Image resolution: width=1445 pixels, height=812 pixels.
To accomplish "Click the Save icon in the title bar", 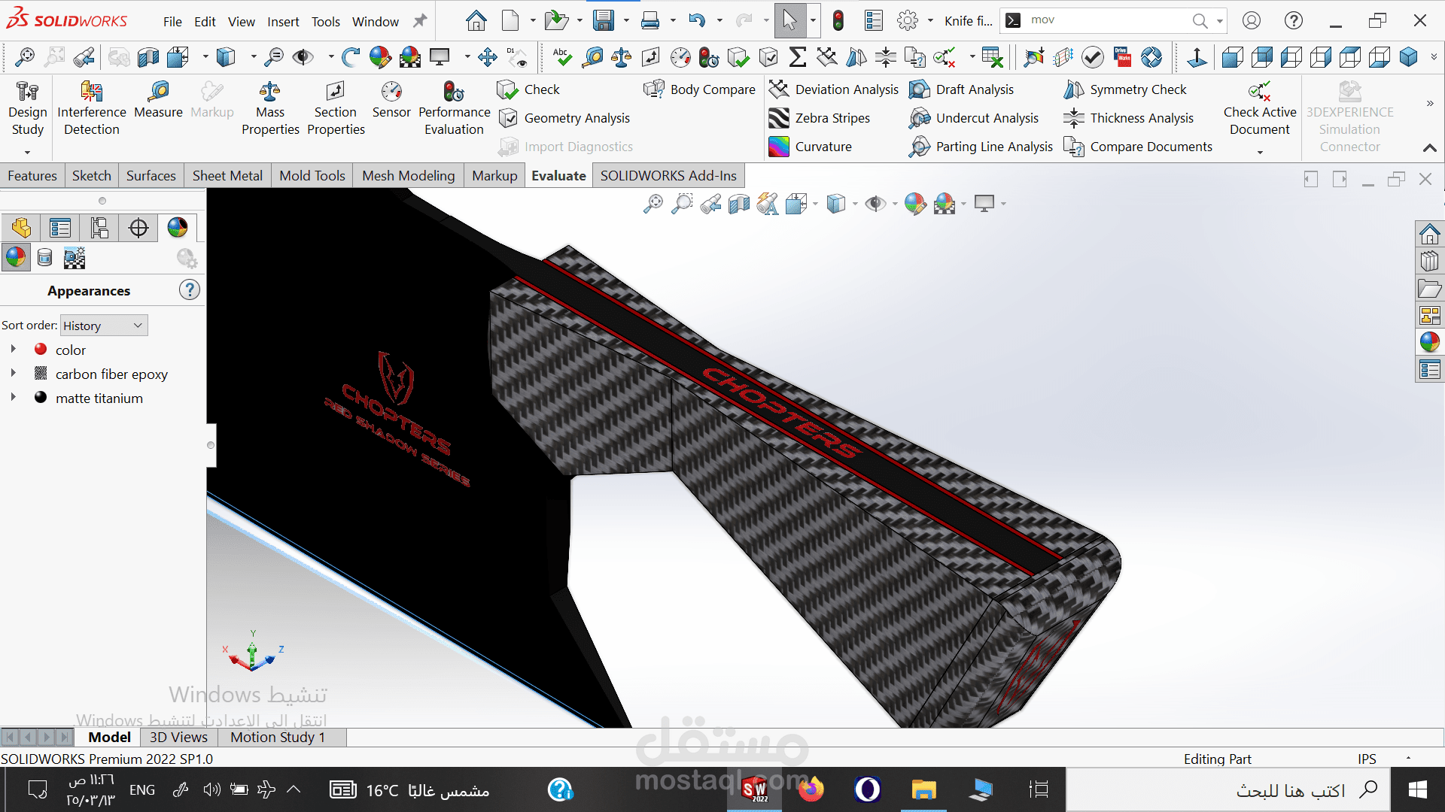I will point(604,20).
